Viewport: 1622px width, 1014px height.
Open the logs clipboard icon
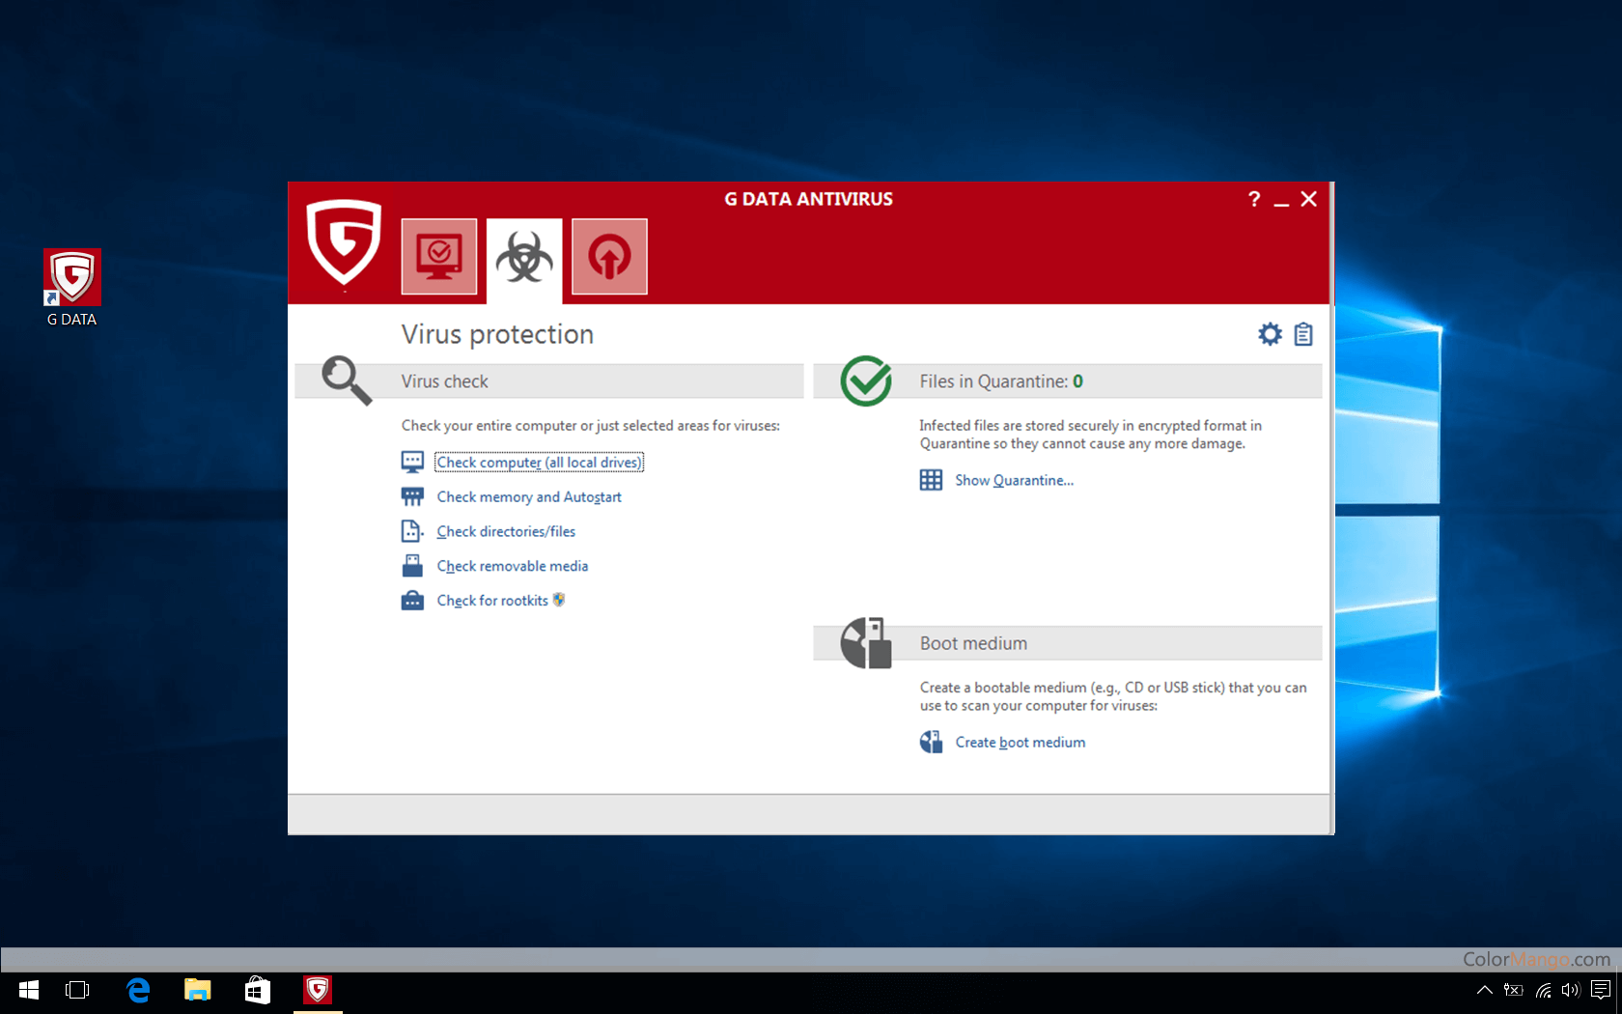point(1303,334)
